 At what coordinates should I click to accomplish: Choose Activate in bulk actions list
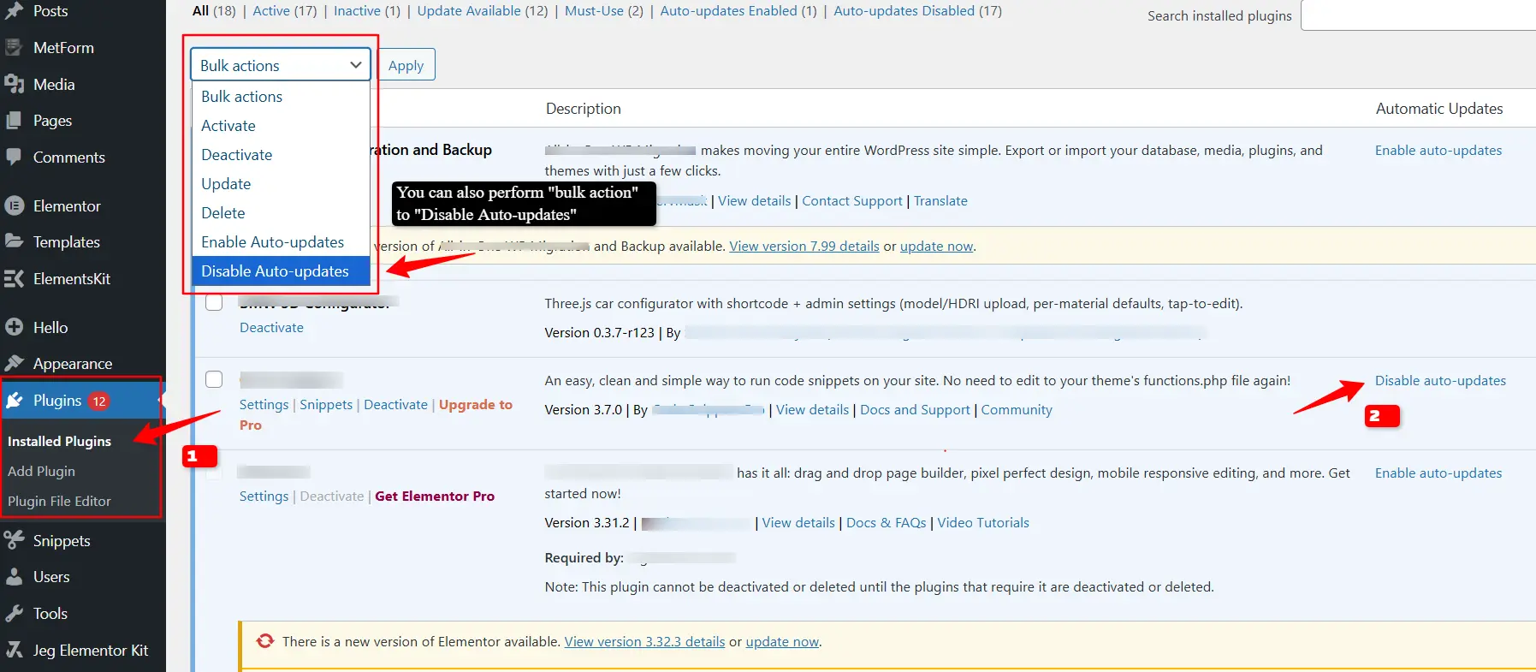point(281,126)
